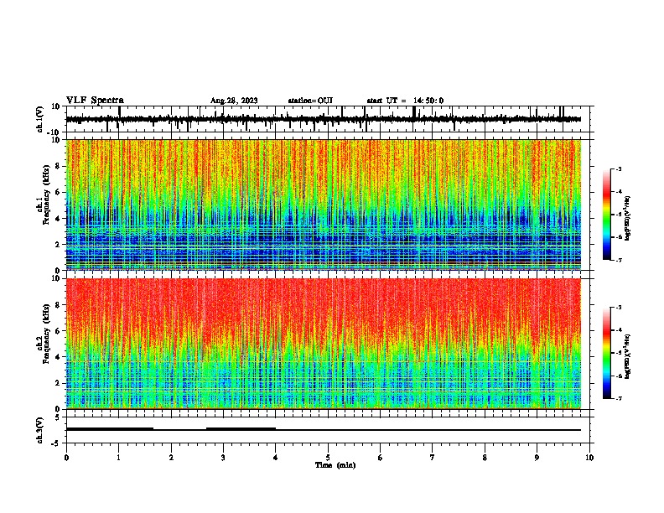Click the -3 label atop ch.1 color bar
The image size is (664, 513).
(x=618, y=168)
